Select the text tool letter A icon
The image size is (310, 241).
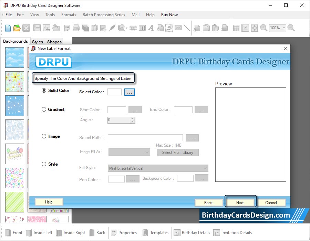(x=151, y=28)
